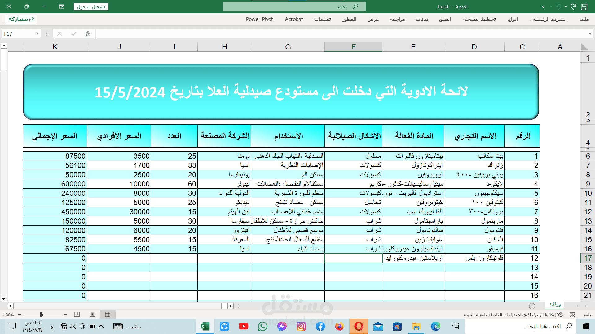Viewport: 595px width, 334px height.
Task: Click the vertical scroll down arrow
Action: pyautogui.click(x=4, y=299)
